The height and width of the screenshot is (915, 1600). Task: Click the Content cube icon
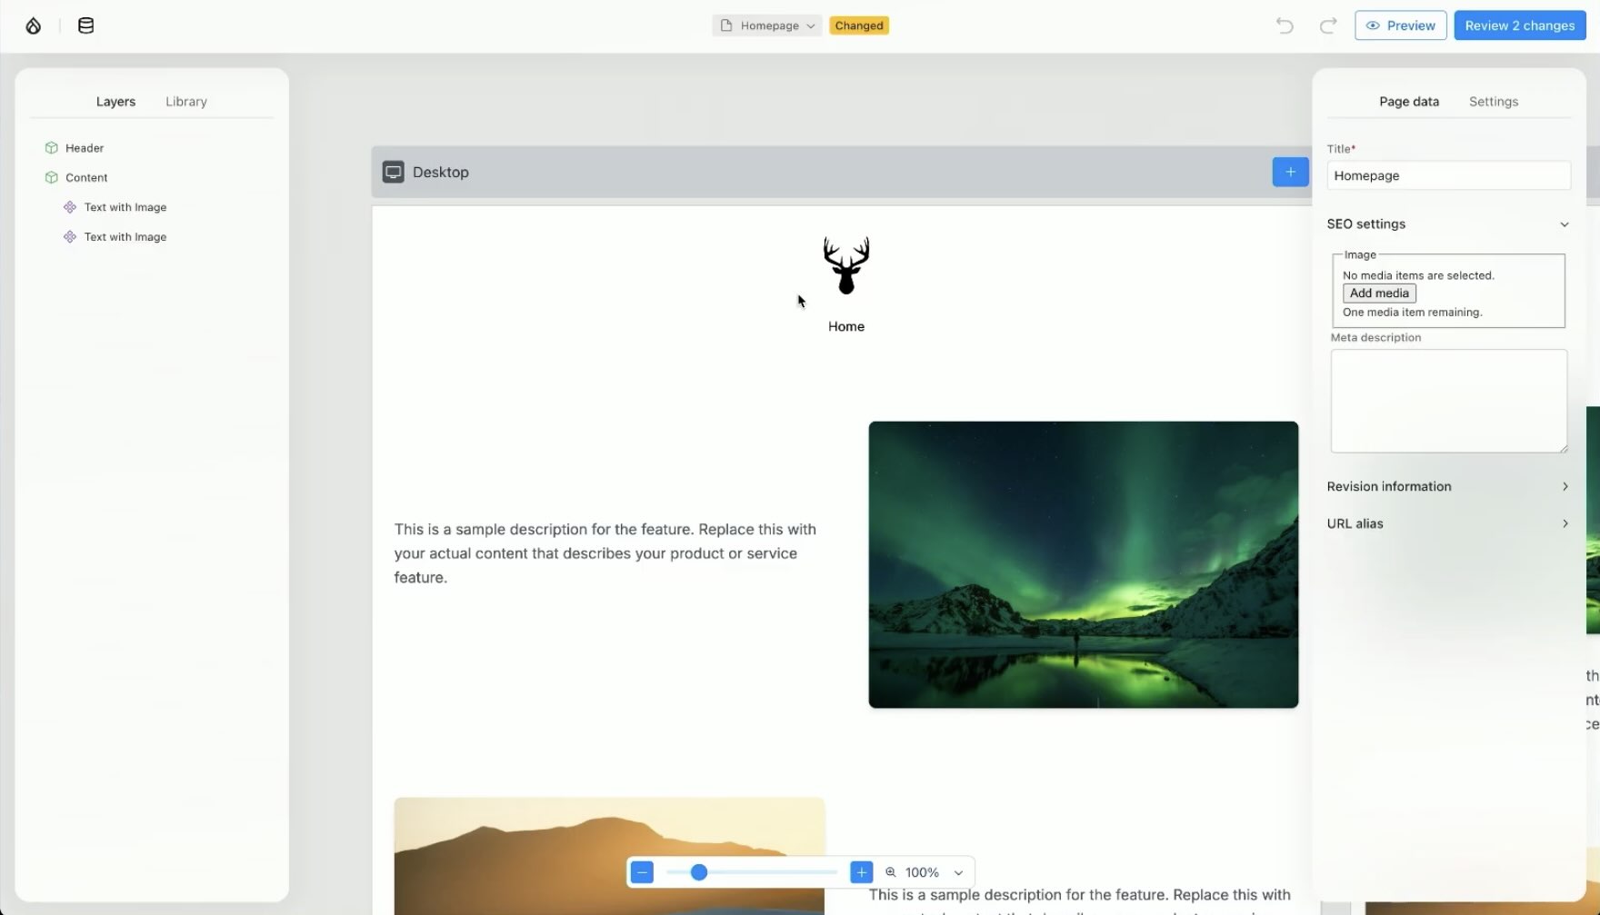coord(51,177)
